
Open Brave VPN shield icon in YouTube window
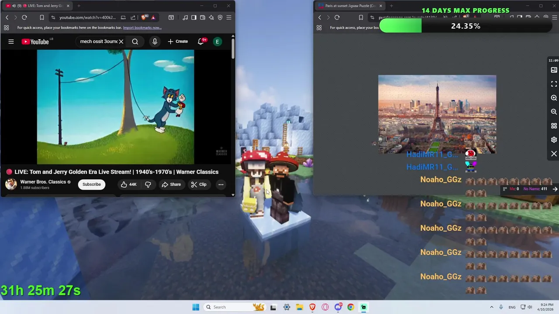[220, 17]
